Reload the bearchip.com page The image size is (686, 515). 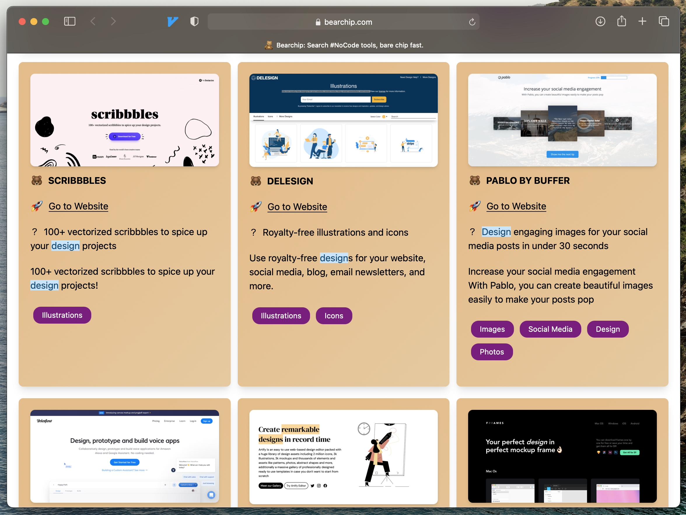click(472, 22)
